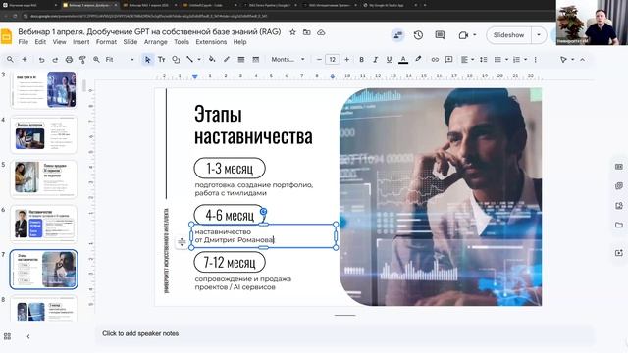Viewport: 628px width, 353px height.
Task: Print the presentation
Action: [69, 59]
